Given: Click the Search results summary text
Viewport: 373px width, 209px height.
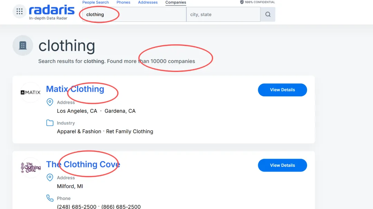Looking at the screenshot, I should [x=117, y=61].
